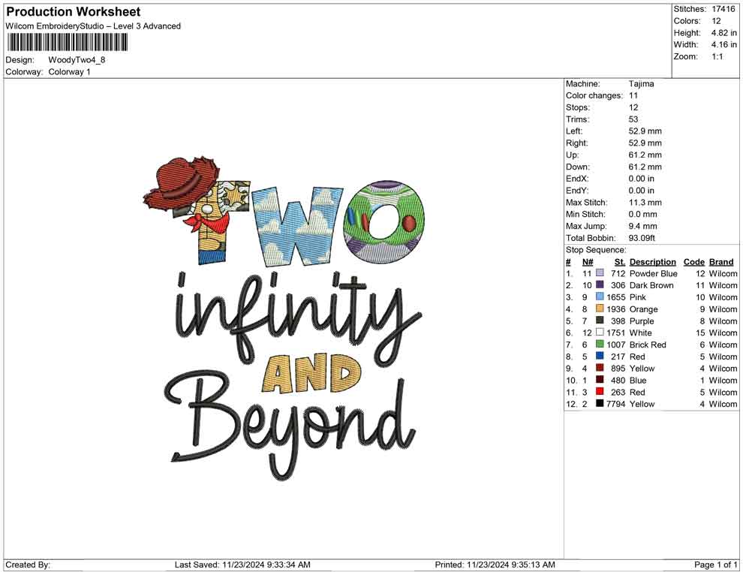Click the Colorway 1 value
This screenshot has height=572, width=743.
click(69, 72)
